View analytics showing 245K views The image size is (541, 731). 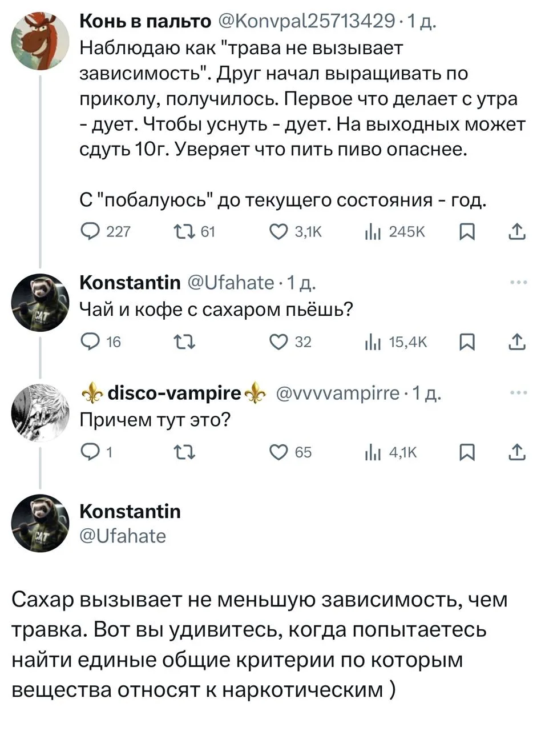coord(372,231)
